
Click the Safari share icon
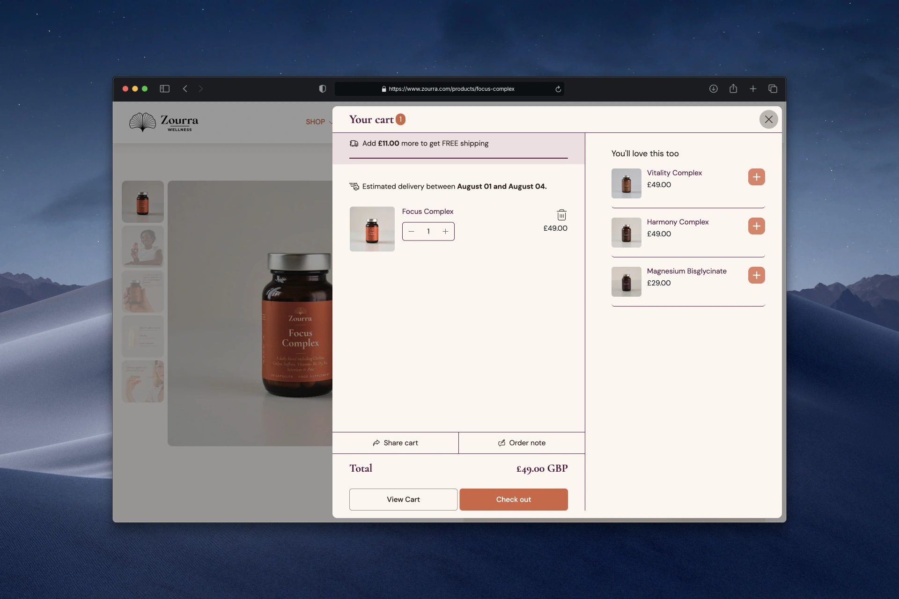pos(733,88)
